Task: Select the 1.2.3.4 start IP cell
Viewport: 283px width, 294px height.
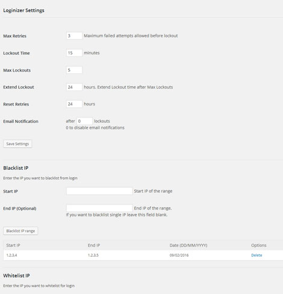Action: pyautogui.click(x=11, y=255)
